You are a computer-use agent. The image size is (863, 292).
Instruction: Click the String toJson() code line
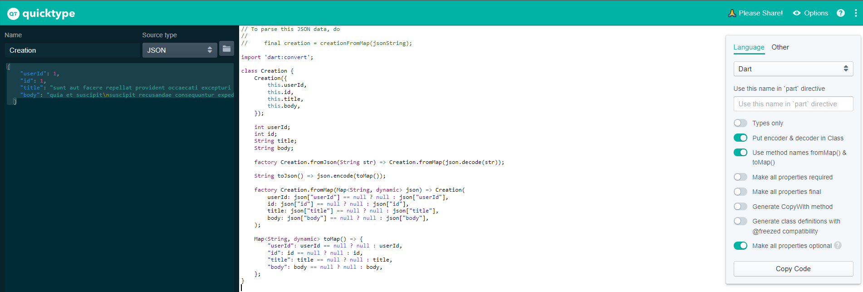click(320, 176)
